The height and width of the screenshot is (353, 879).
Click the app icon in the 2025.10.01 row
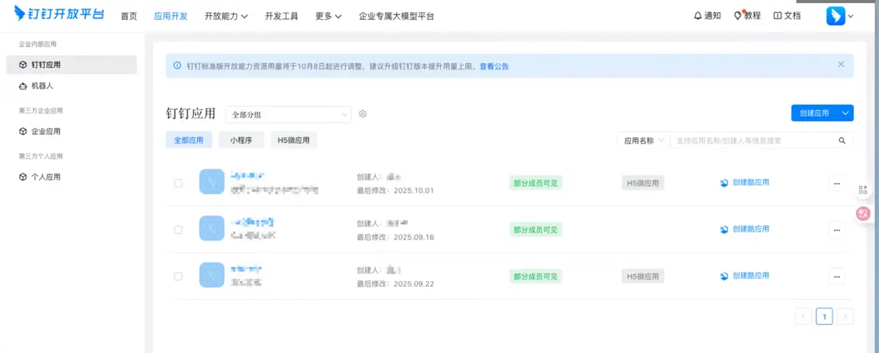(212, 182)
